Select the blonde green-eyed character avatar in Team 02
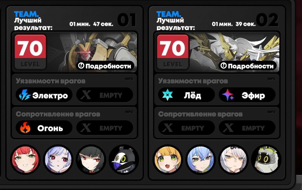 [168, 160]
